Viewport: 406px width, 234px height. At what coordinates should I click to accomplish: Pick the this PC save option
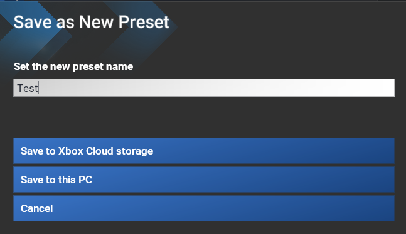tap(204, 180)
